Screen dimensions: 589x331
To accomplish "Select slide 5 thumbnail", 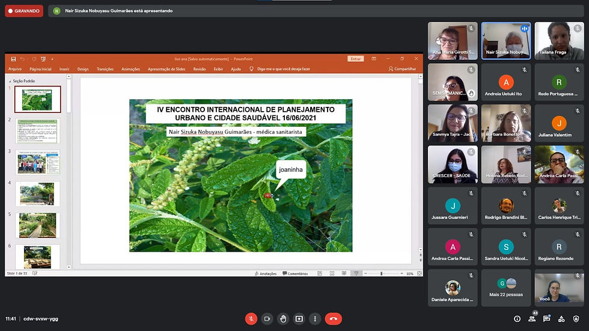I will pos(37,225).
